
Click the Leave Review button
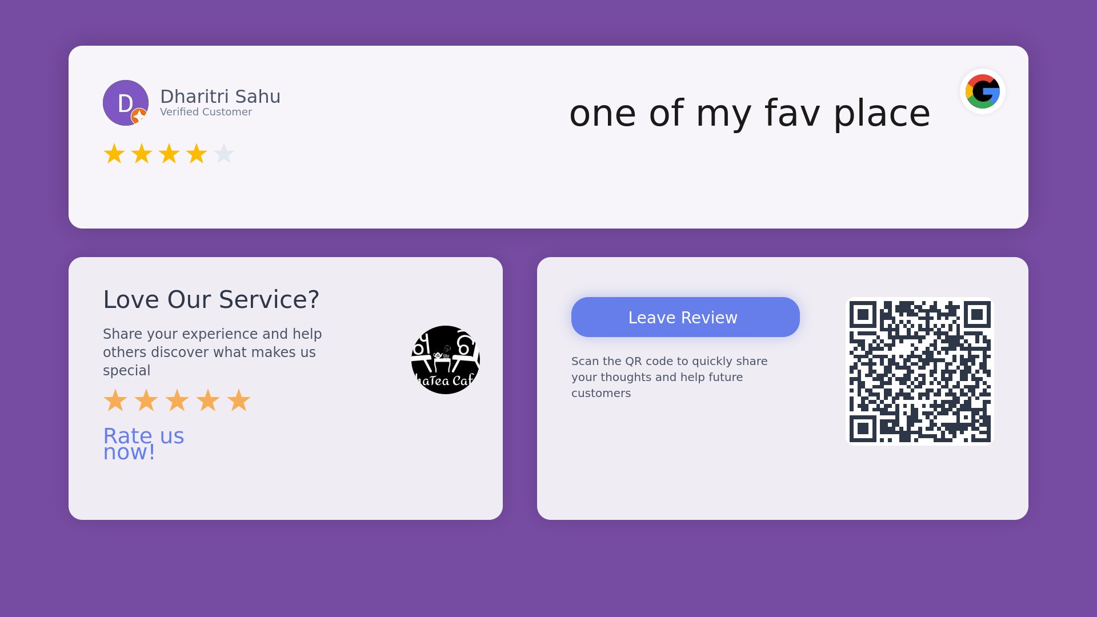(x=686, y=317)
